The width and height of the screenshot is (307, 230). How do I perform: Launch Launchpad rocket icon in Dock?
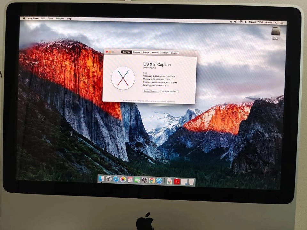click(109, 179)
